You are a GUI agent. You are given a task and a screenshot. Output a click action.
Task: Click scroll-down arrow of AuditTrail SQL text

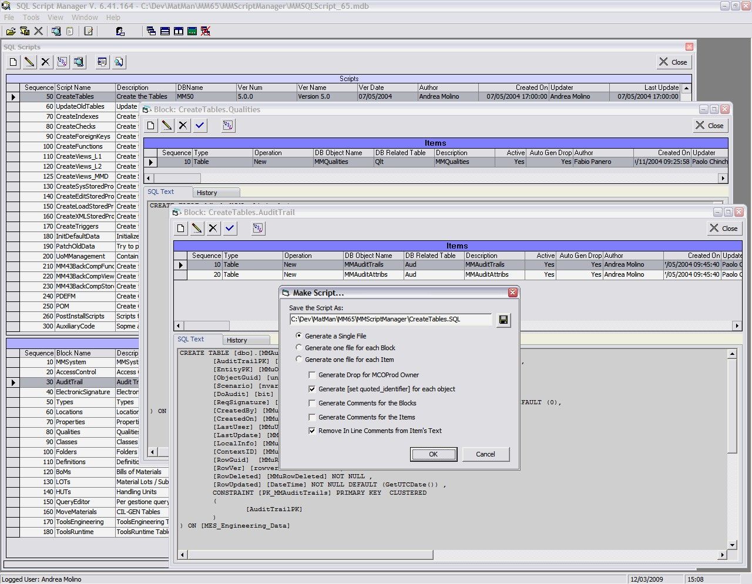coord(732,545)
